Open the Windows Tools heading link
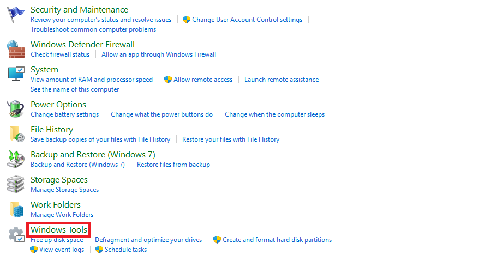The height and width of the screenshot is (261, 497). click(59, 230)
